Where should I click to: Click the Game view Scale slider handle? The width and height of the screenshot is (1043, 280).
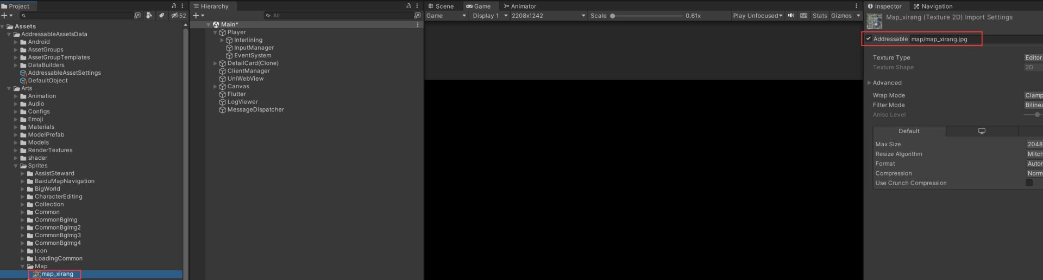pos(612,16)
